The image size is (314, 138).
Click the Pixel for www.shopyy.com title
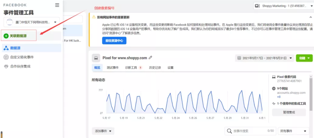pyautogui.click(x=125, y=58)
